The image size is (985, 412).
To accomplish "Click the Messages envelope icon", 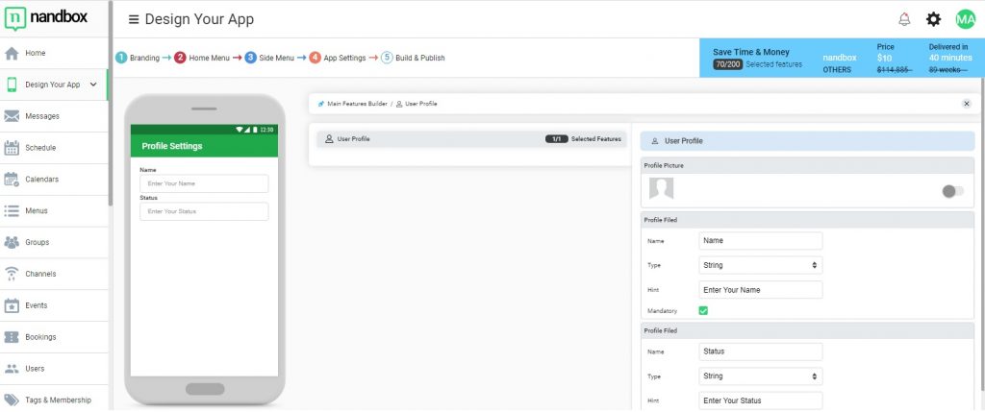I will (12, 116).
